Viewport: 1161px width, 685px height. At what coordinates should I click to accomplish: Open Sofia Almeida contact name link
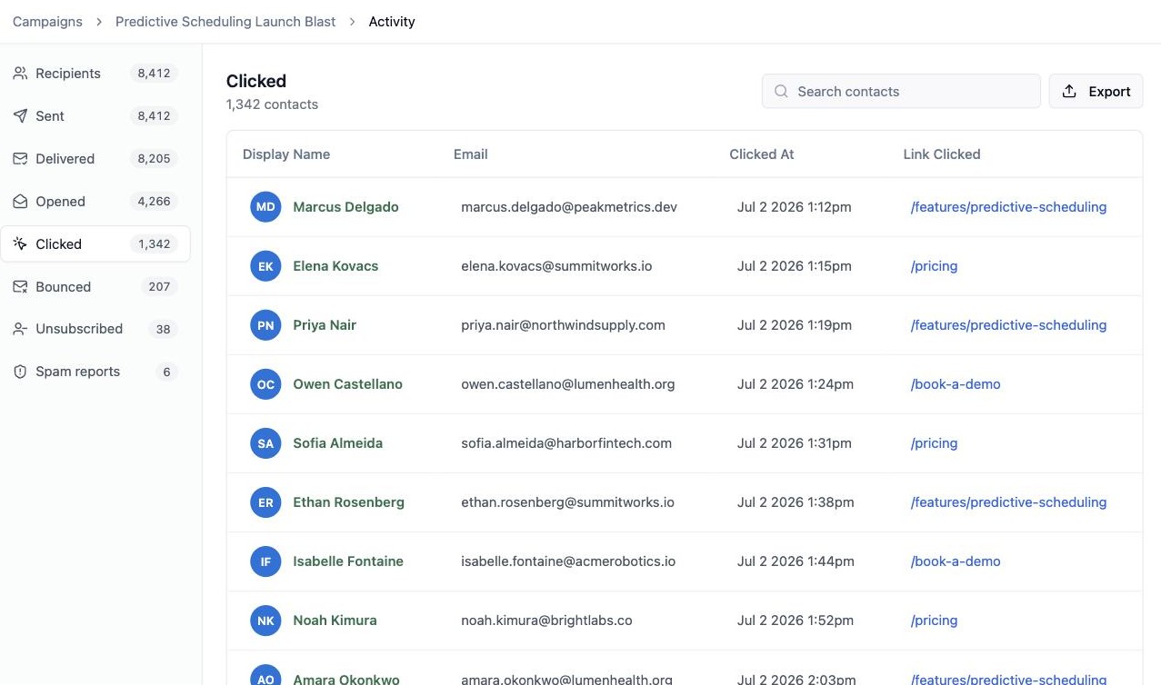(x=337, y=443)
